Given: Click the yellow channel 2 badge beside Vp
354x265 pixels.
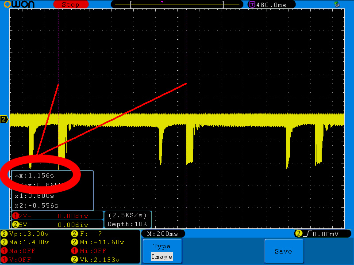Looking at the screenshot, I should 4,234.
